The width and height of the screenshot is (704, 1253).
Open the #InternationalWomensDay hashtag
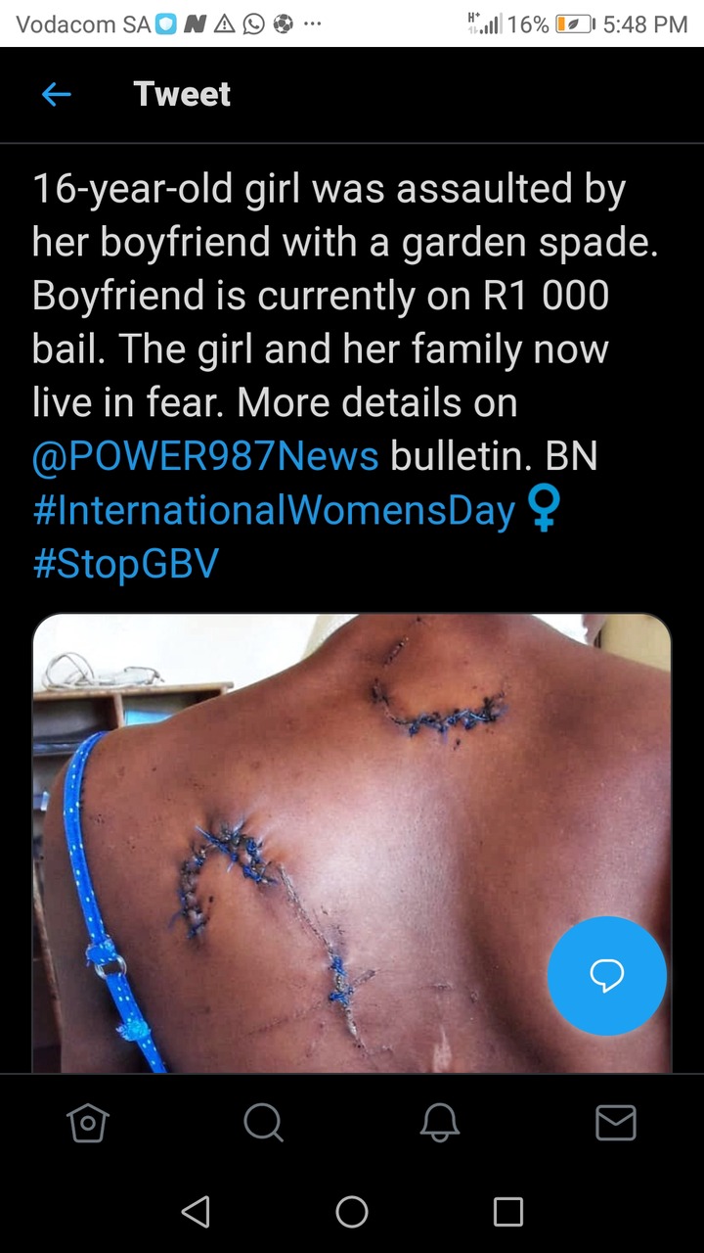pyautogui.click(x=274, y=510)
